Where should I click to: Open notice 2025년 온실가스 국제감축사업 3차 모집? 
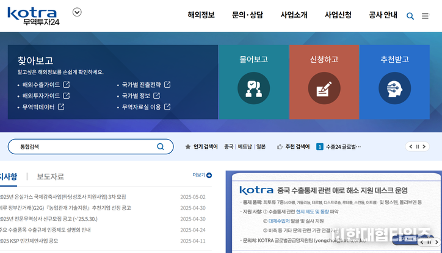point(63,197)
